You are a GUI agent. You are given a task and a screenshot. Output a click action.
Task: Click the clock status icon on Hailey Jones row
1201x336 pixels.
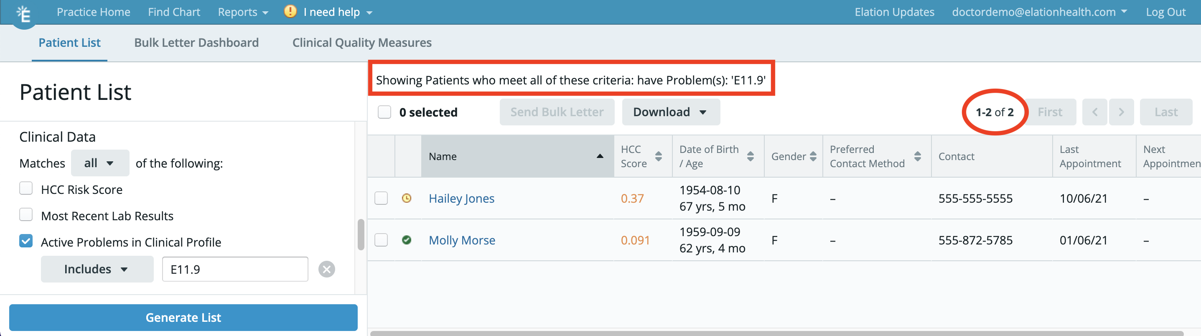pyautogui.click(x=407, y=198)
